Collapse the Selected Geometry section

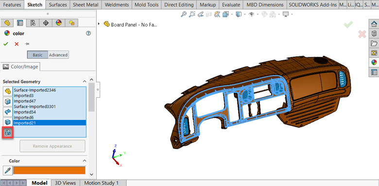tap(85, 82)
